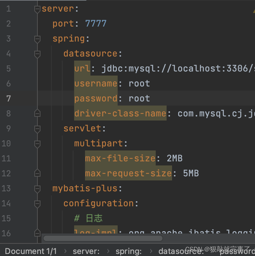Screen dimensions: 255x256
Task: Click the horizontal scrollbar thumb
Action: pyautogui.click(x=103, y=238)
